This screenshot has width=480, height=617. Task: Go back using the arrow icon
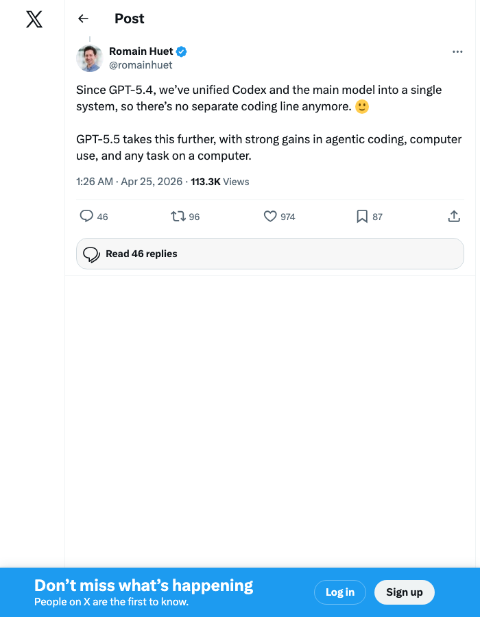(x=84, y=19)
